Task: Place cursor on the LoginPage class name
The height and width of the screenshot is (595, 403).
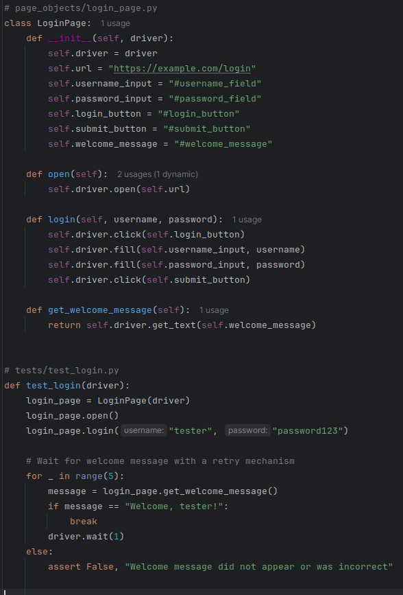Action: click(x=62, y=23)
